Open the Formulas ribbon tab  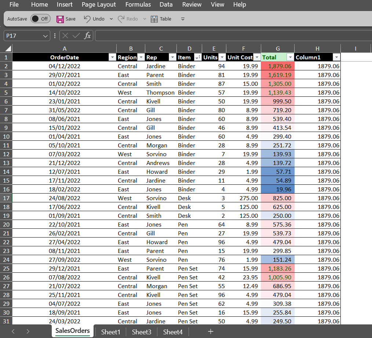pyautogui.click(x=138, y=5)
